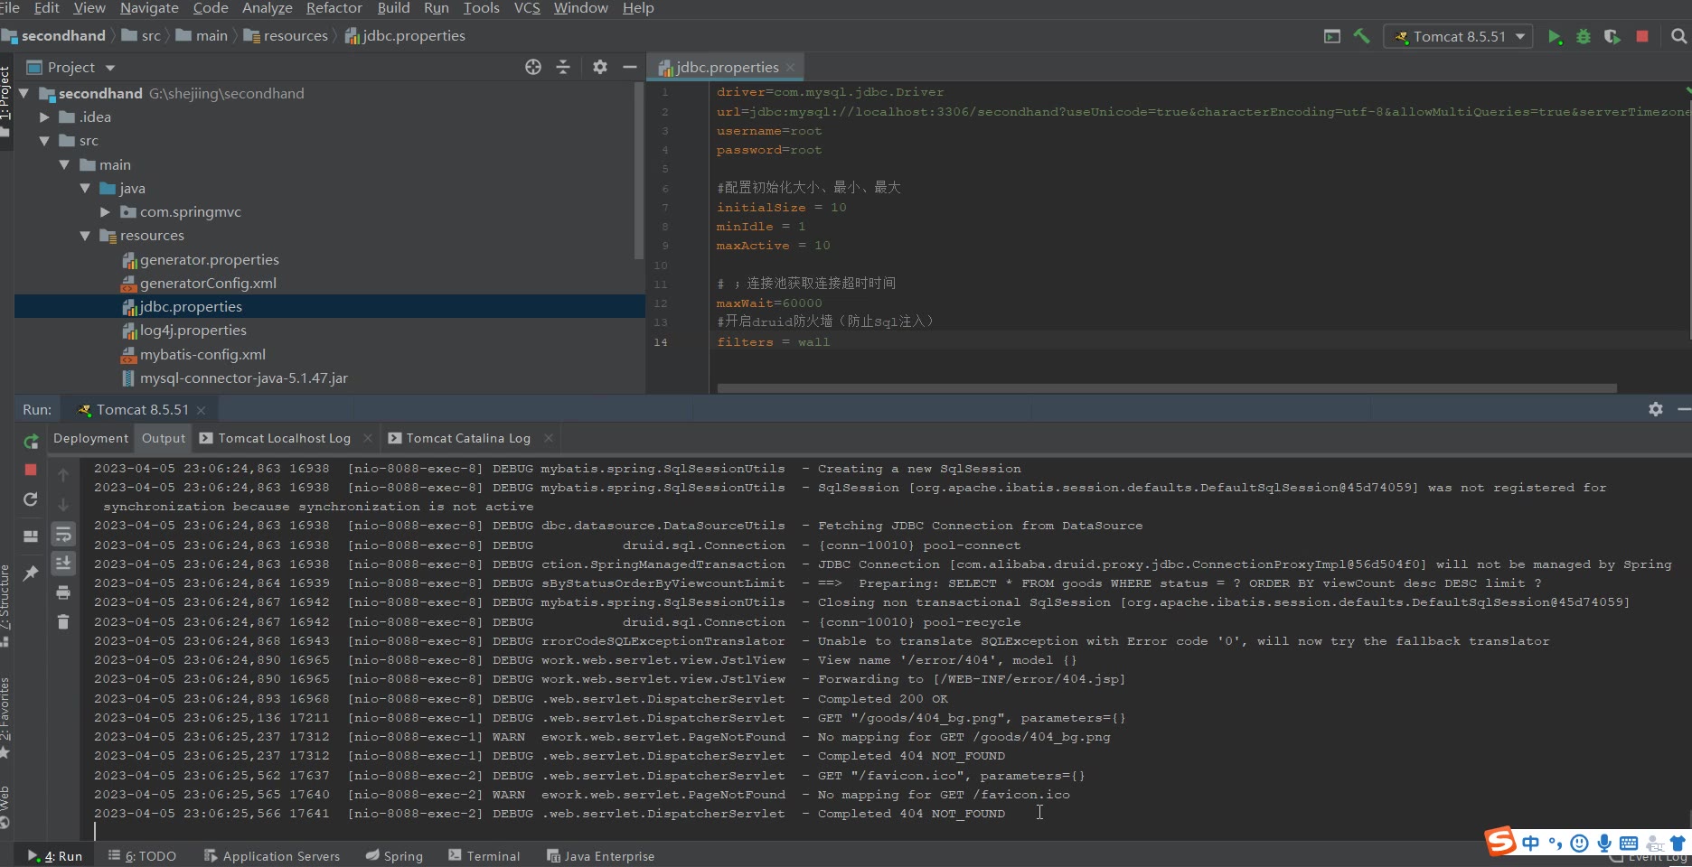Toggle soft-wrap in the console output

click(x=63, y=535)
